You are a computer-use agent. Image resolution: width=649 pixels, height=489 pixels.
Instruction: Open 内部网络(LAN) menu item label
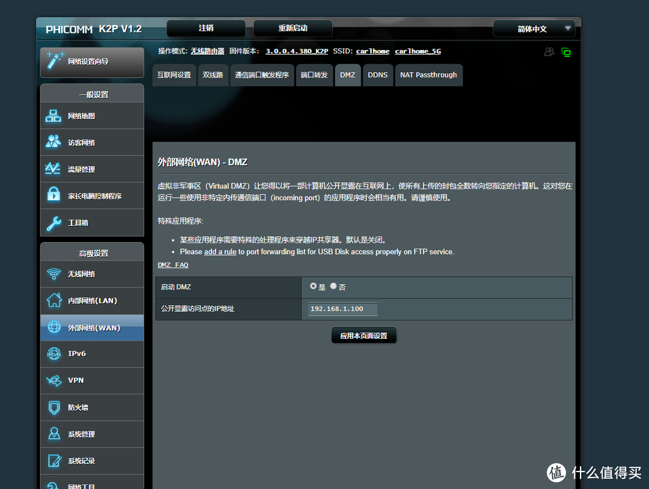(93, 301)
